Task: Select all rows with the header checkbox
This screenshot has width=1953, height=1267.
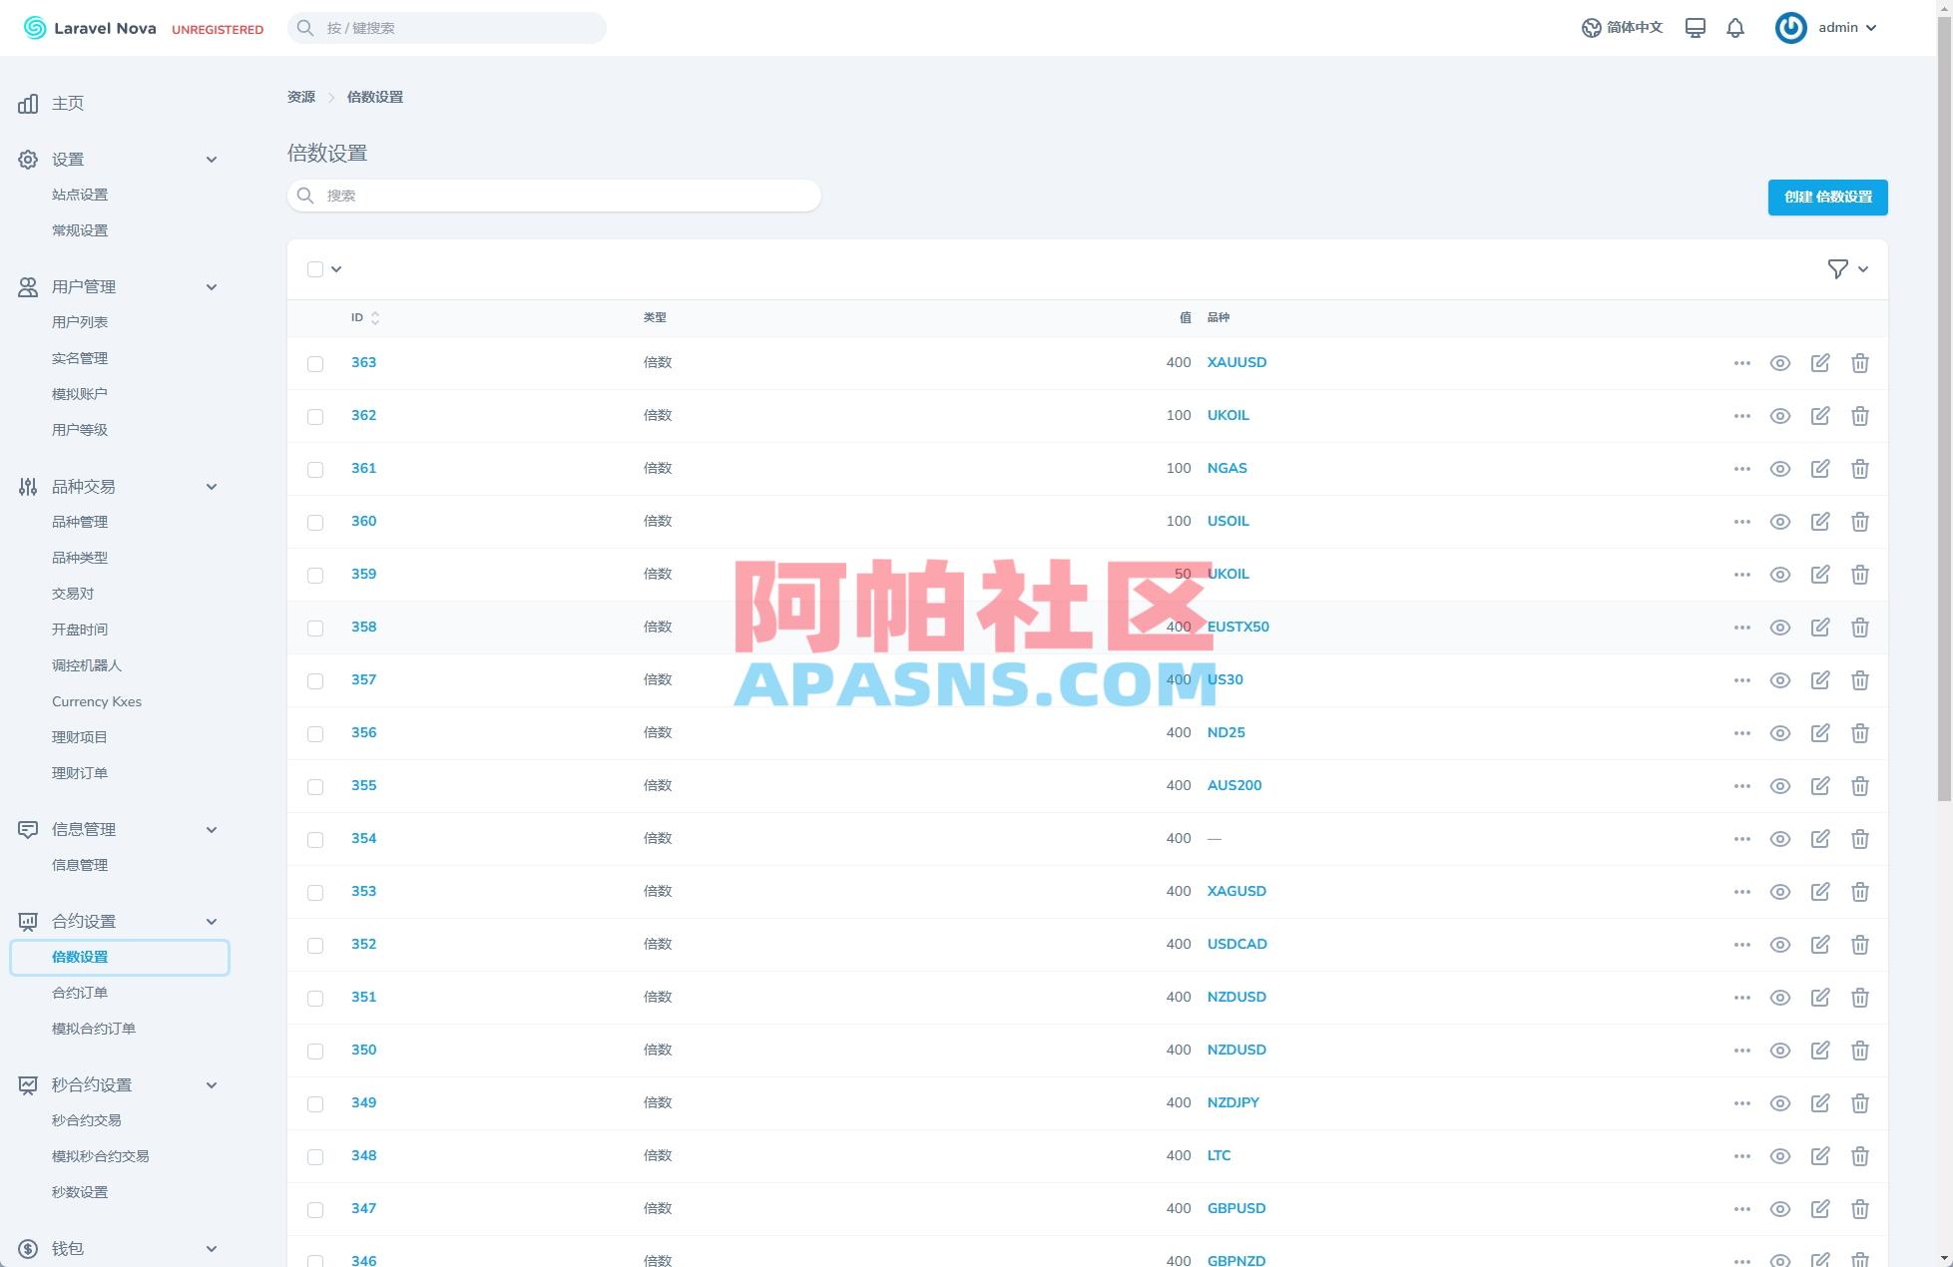Action: pos(315,268)
